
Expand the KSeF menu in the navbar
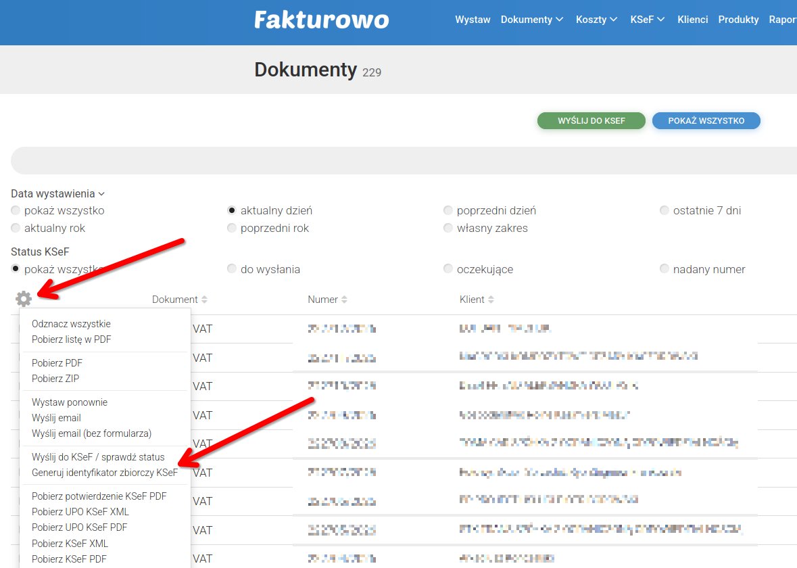pos(647,20)
